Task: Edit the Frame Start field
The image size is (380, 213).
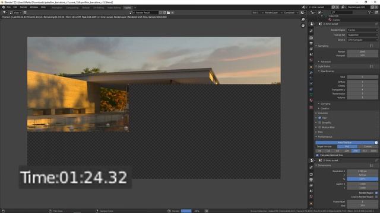Action: [362, 202]
